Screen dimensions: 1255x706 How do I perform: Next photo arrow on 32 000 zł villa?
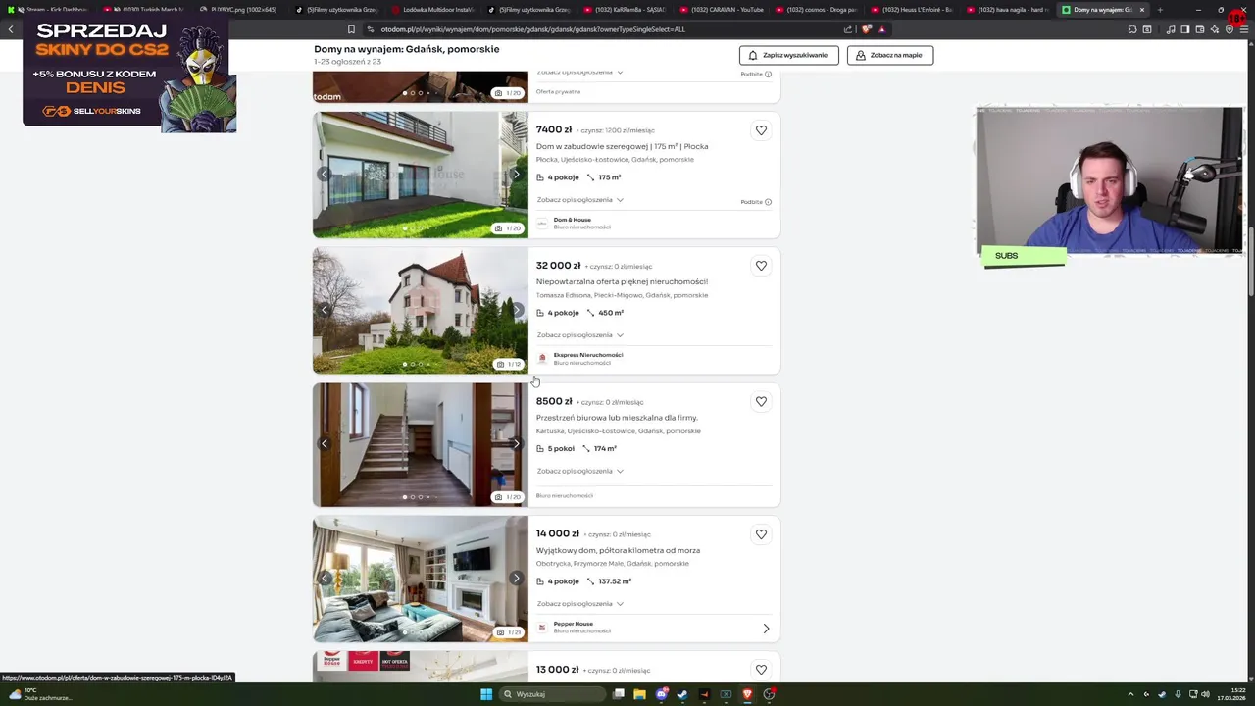(x=516, y=310)
